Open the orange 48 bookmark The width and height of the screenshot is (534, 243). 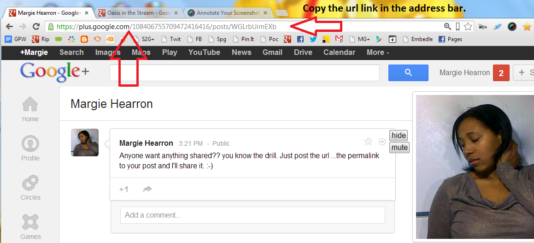110,39
